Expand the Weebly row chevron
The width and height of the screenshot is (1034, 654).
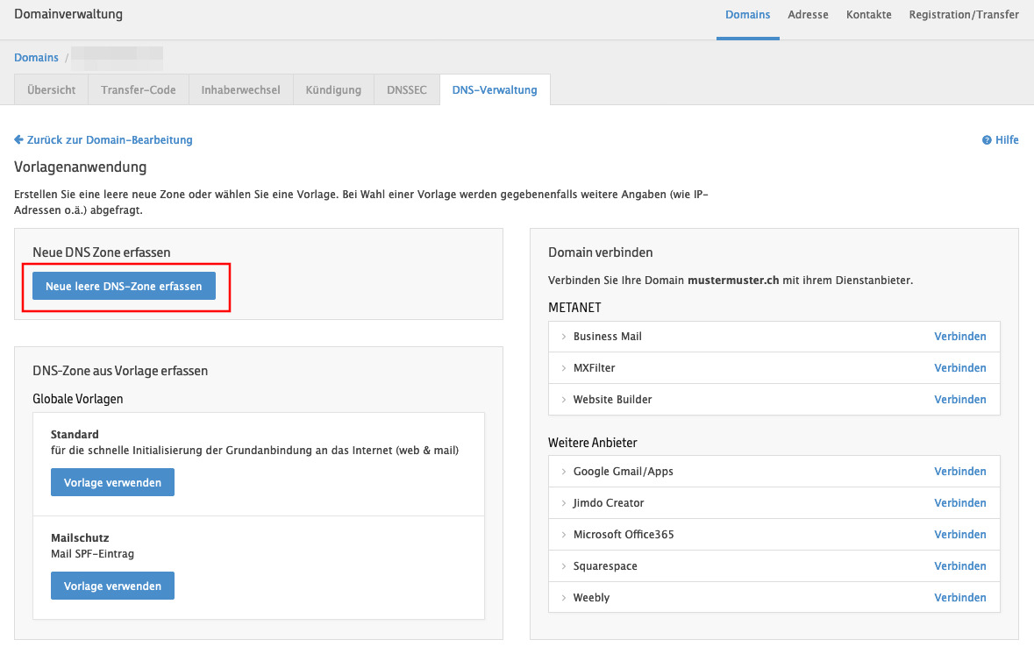coord(563,598)
